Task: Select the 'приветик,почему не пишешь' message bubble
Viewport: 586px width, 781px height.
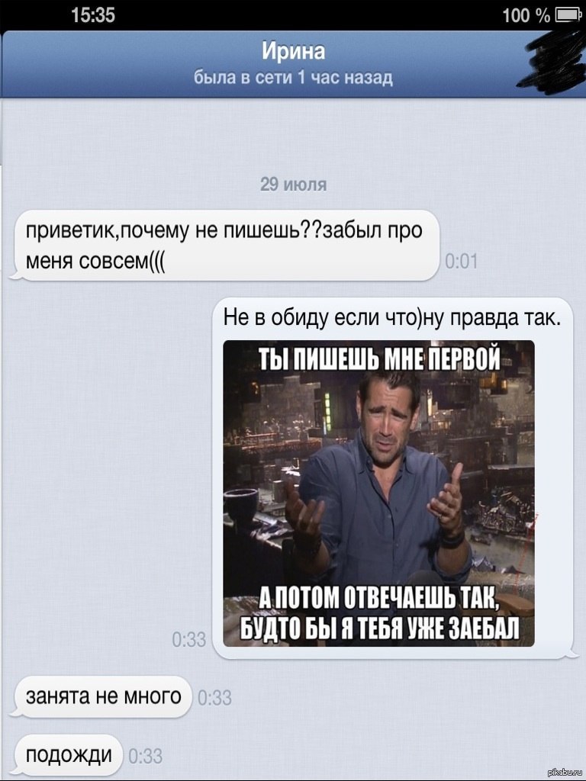Action: [224, 245]
